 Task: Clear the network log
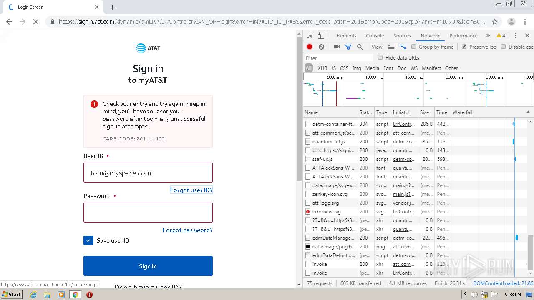(x=321, y=47)
